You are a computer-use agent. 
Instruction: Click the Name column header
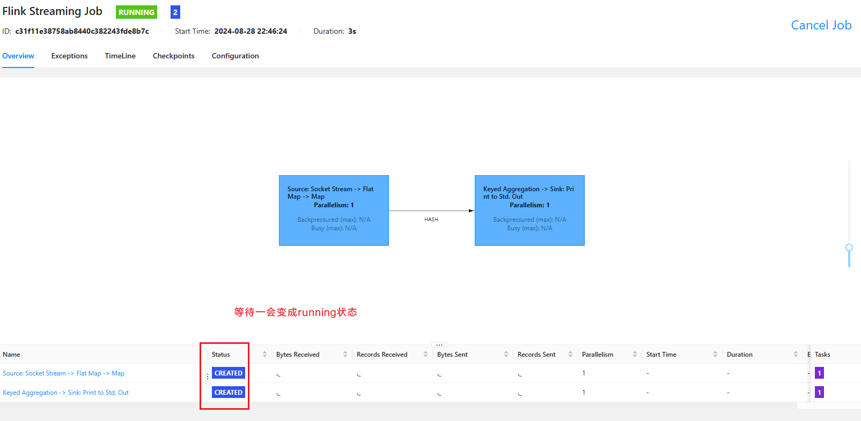point(11,355)
